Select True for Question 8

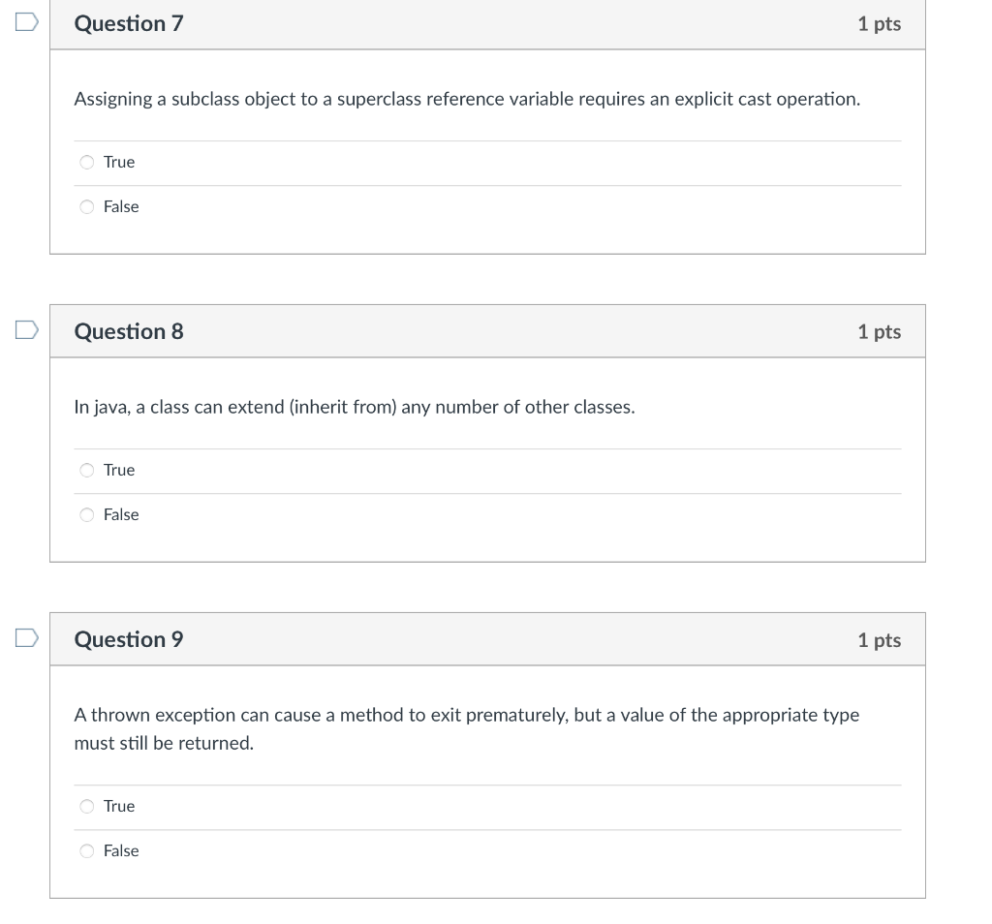(x=87, y=470)
